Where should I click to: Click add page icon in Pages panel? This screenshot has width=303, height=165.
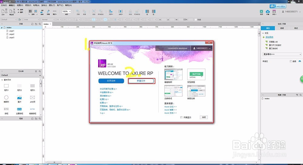click(x=32, y=24)
